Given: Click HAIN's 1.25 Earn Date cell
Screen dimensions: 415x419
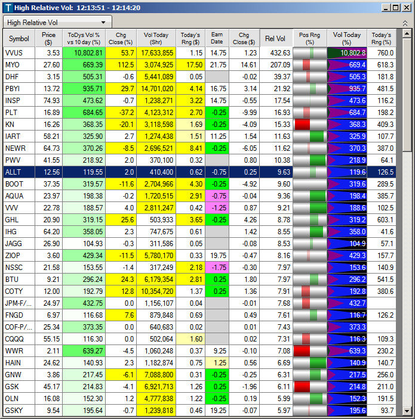Looking at the screenshot, I should 217,363.
